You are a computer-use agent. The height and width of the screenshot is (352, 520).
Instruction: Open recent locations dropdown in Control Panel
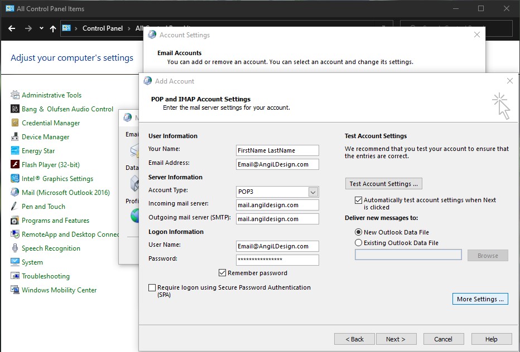(41, 28)
